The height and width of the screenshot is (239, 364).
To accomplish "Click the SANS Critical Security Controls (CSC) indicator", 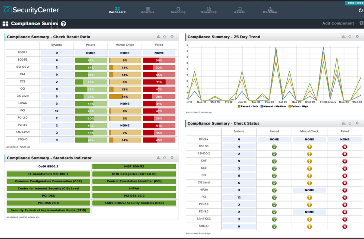I will pos(134,203).
